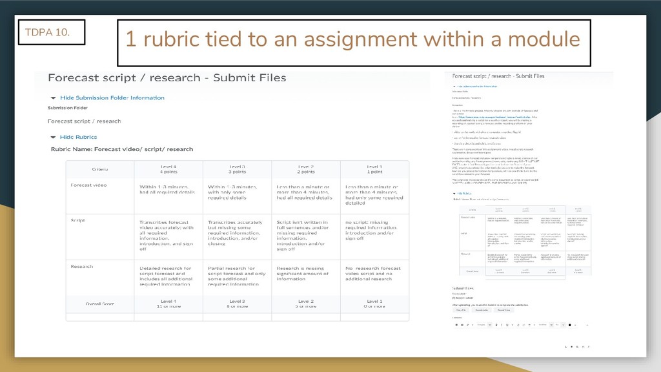Click the 'Level 4 11 or more' overall score cell

click(168, 304)
